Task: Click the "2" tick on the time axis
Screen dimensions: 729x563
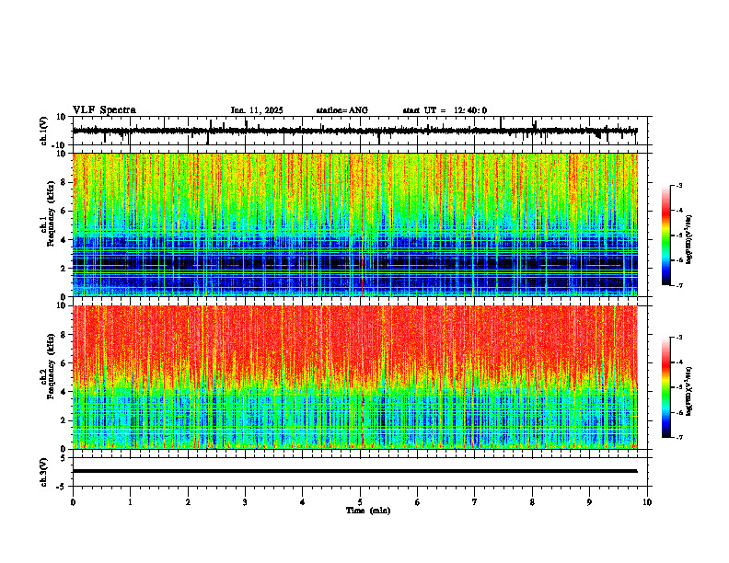Action: [x=188, y=502]
